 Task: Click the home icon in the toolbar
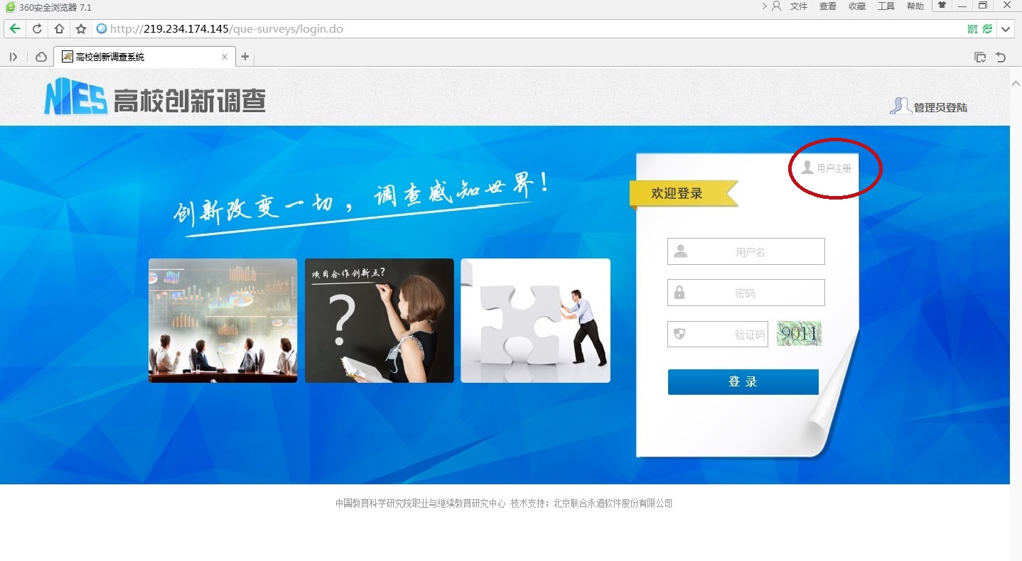58,28
